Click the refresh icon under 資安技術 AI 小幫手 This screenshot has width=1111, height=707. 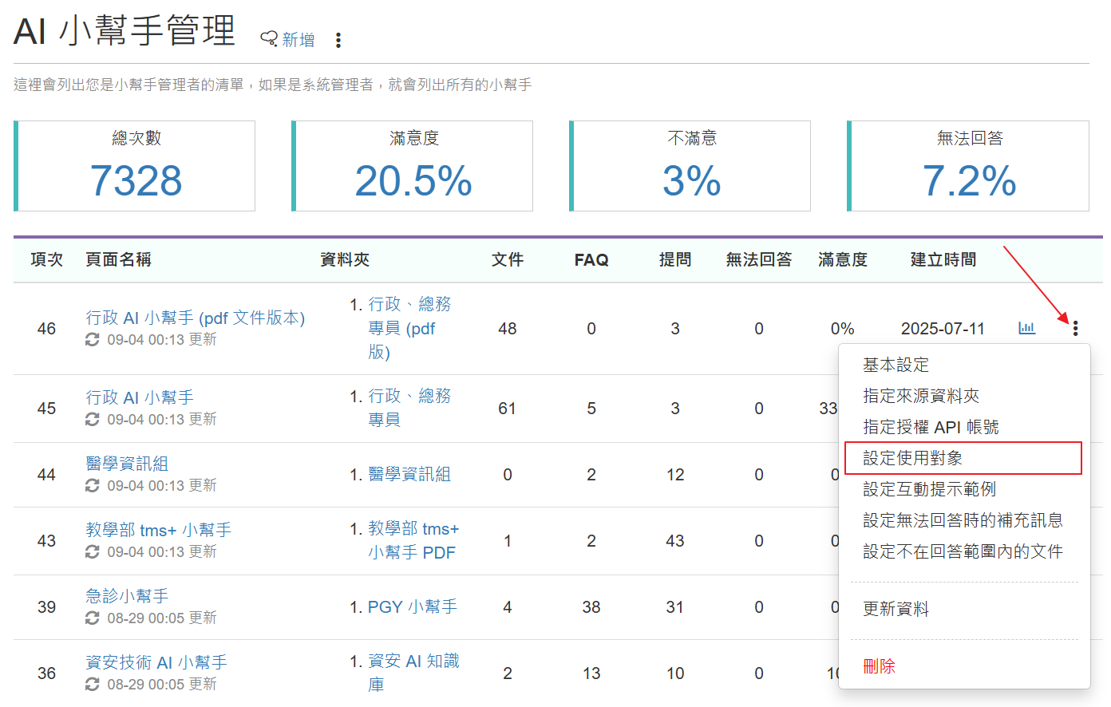93,685
